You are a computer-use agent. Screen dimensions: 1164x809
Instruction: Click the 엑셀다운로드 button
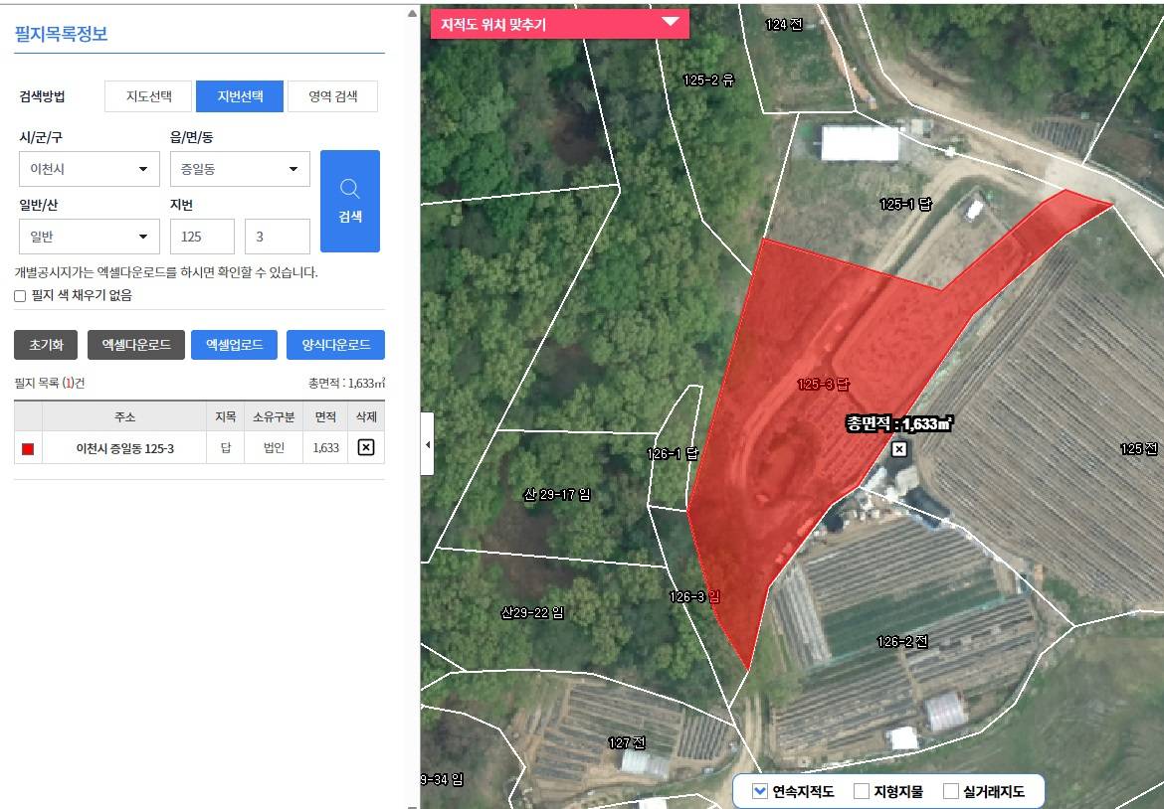136,345
